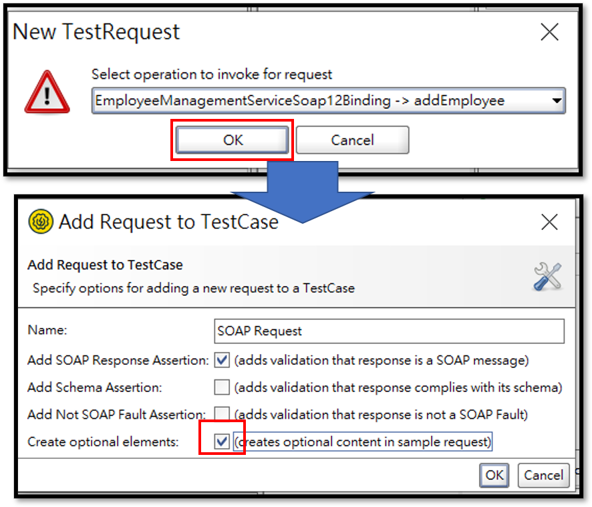Screen dimensions: 592x507
Task: Click the Name field containing SOAP Request
Action: point(389,331)
